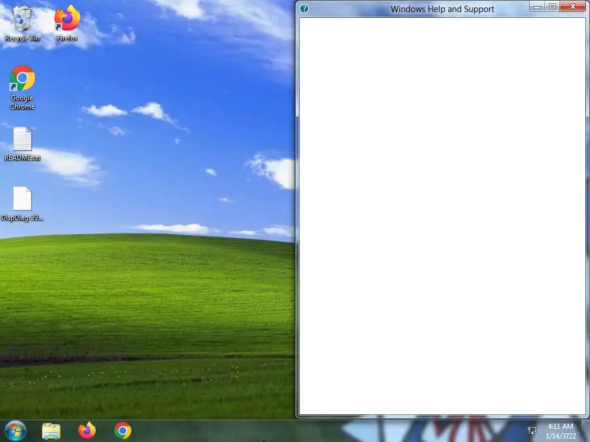590x442 pixels.
Task: Select the Google Chrome desktop shortcut
Action: click(22, 87)
